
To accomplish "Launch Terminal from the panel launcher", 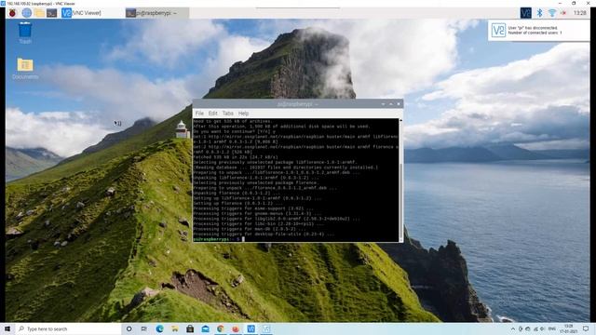I will point(52,13).
